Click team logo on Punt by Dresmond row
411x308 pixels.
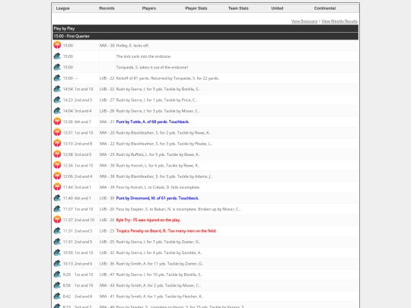coord(57,198)
